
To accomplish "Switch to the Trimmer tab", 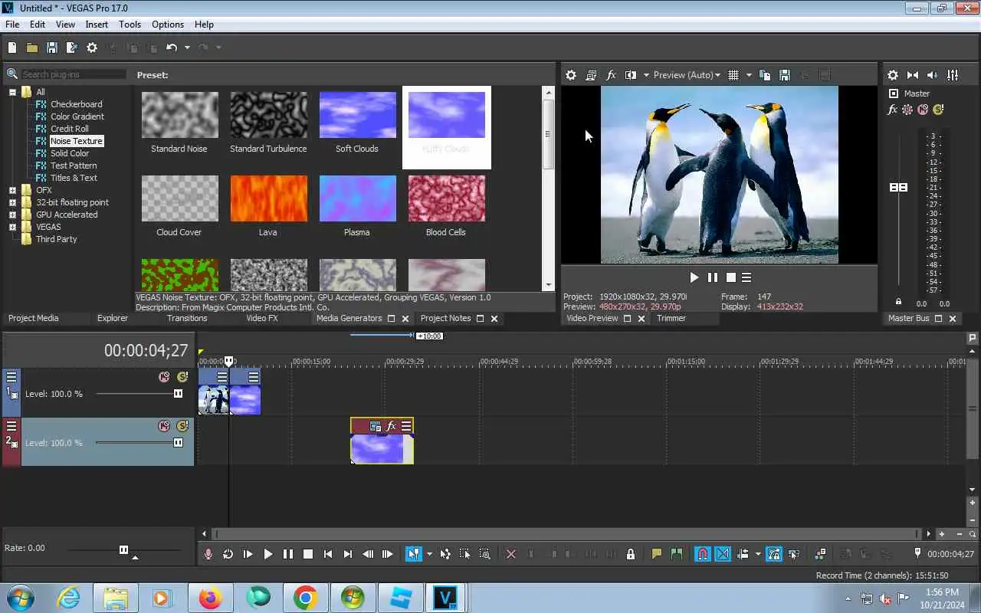I will 671,318.
